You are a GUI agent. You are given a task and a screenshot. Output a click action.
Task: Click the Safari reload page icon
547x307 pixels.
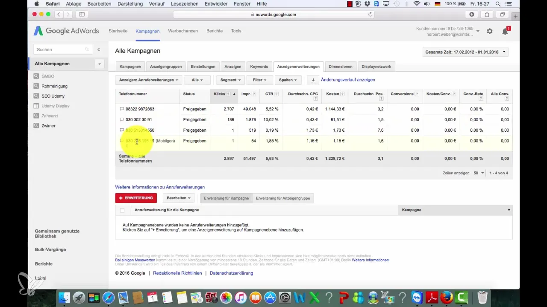[x=371, y=14]
